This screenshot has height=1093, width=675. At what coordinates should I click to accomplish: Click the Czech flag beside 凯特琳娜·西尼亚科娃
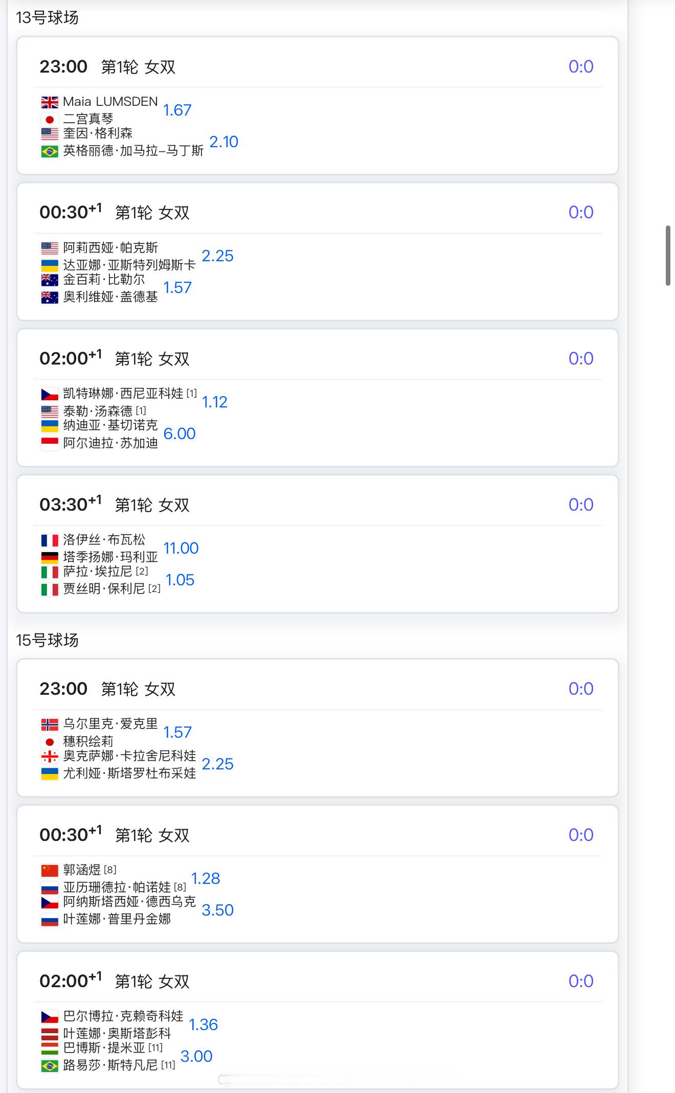[x=50, y=394]
